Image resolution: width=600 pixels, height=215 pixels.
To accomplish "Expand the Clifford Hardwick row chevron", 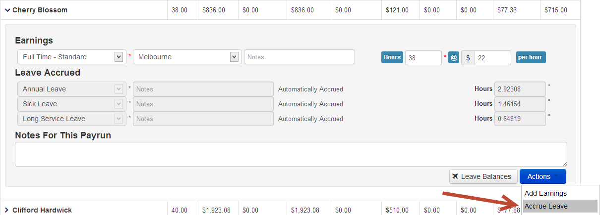I will (7, 210).
